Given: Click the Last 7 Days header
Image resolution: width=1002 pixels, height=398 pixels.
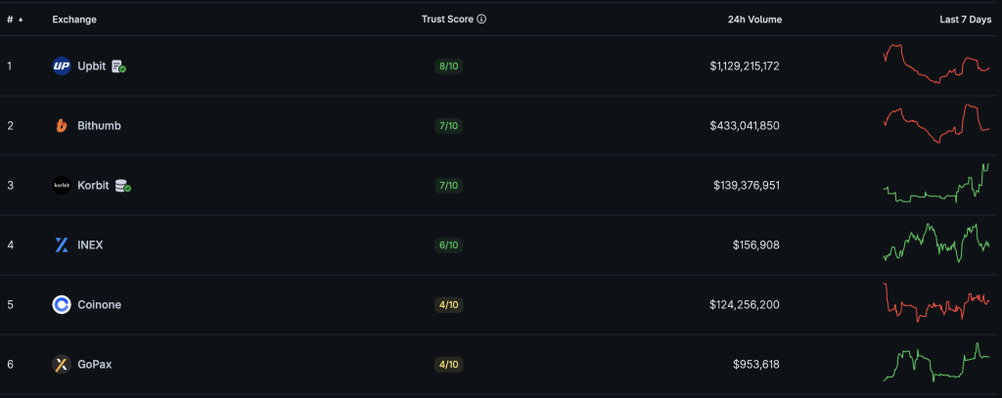Looking at the screenshot, I should (965, 20).
